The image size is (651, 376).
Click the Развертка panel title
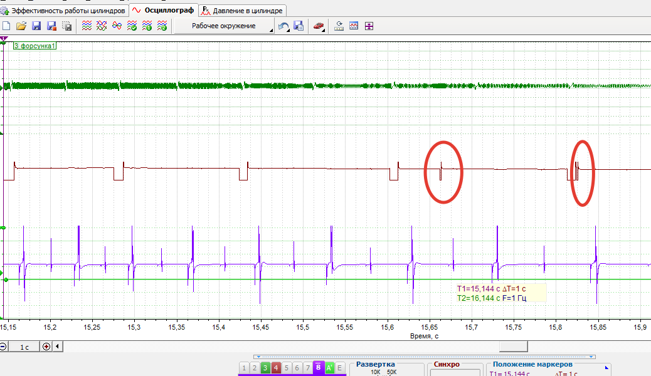click(x=375, y=364)
